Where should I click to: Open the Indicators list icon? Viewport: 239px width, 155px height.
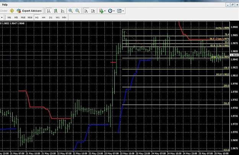[x=101, y=11]
